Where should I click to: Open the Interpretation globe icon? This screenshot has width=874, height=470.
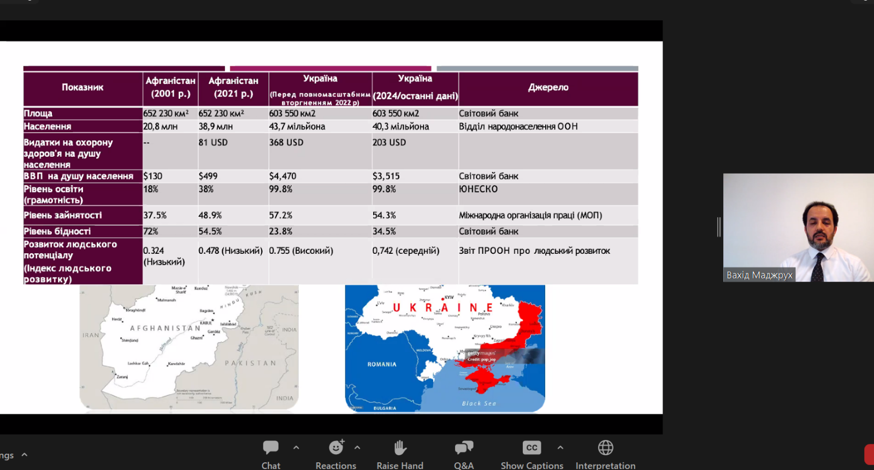[x=605, y=448]
